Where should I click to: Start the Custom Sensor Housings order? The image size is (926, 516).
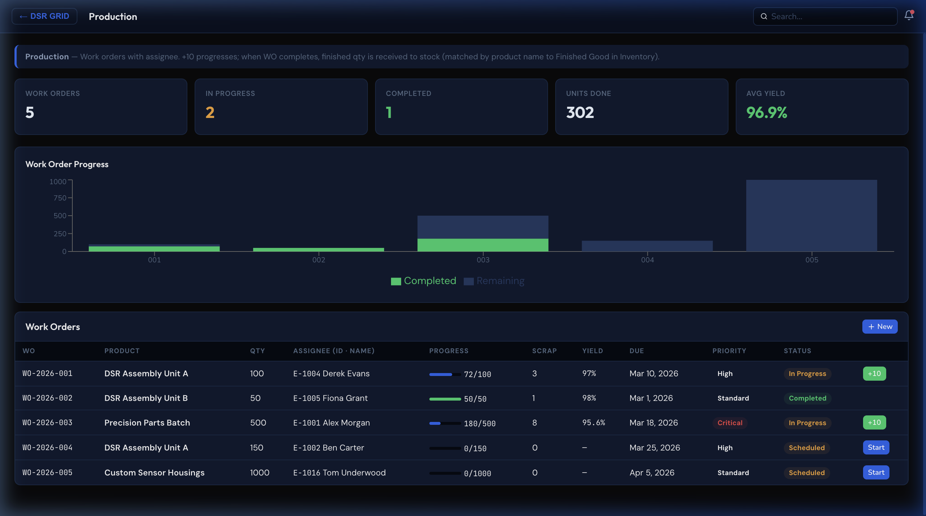pos(876,473)
